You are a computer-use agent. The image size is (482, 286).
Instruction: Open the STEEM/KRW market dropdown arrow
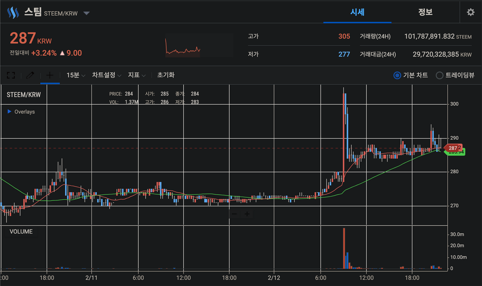click(86, 13)
